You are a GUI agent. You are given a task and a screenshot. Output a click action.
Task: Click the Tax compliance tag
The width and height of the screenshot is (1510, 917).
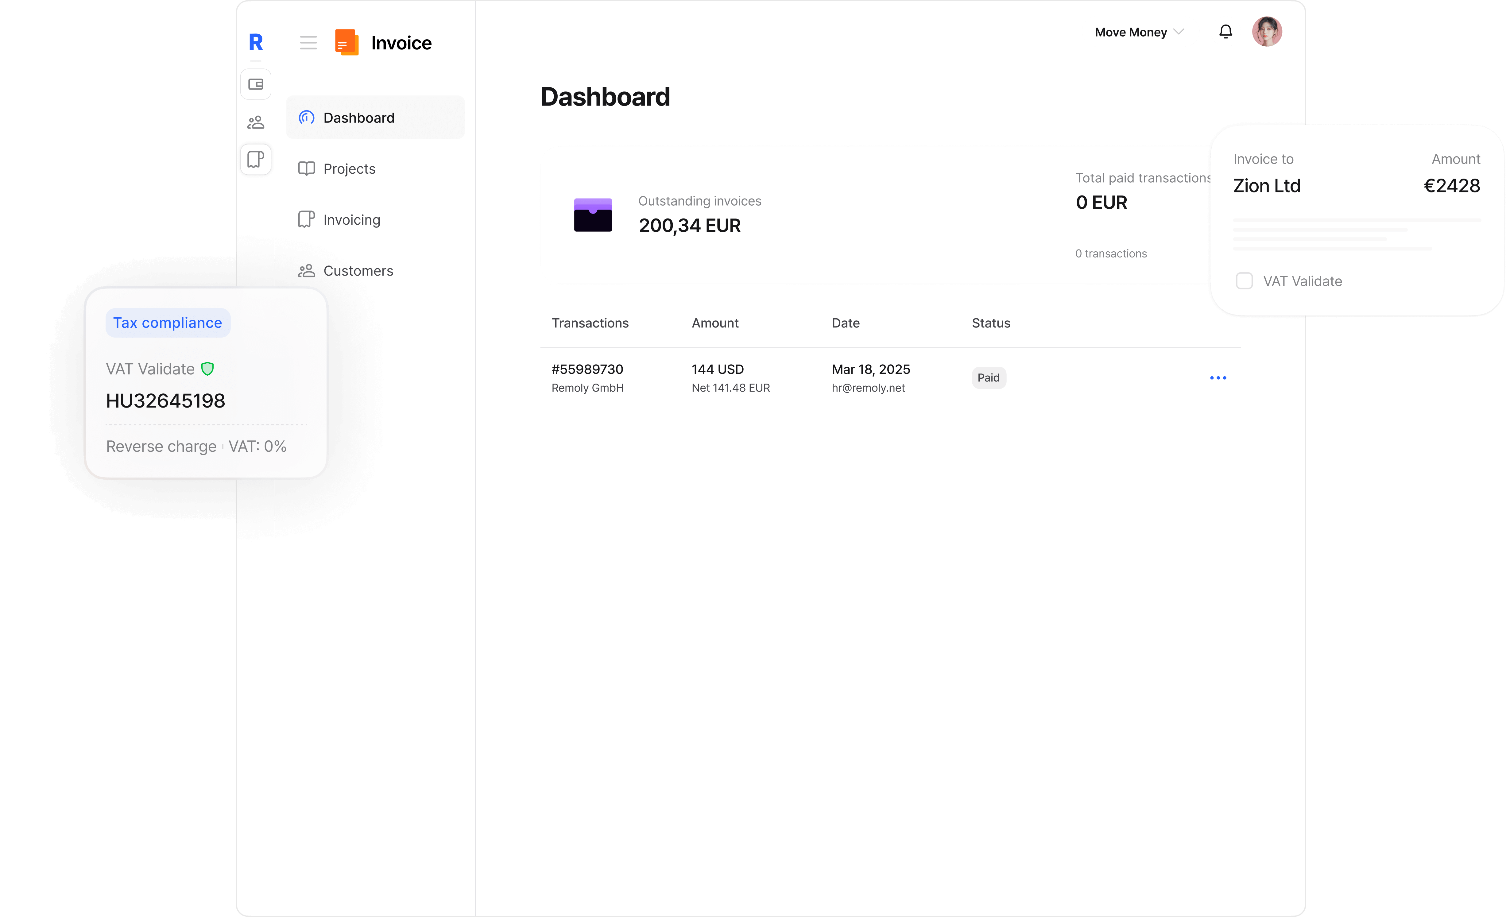[x=167, y=323]
